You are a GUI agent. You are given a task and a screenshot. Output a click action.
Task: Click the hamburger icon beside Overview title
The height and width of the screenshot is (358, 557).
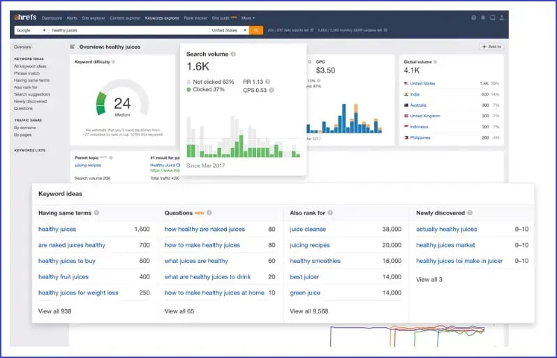(x=73, y=47)
